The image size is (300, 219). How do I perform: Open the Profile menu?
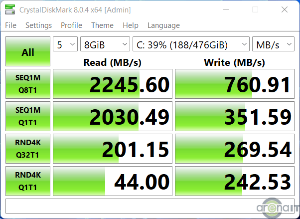(71, 25)
